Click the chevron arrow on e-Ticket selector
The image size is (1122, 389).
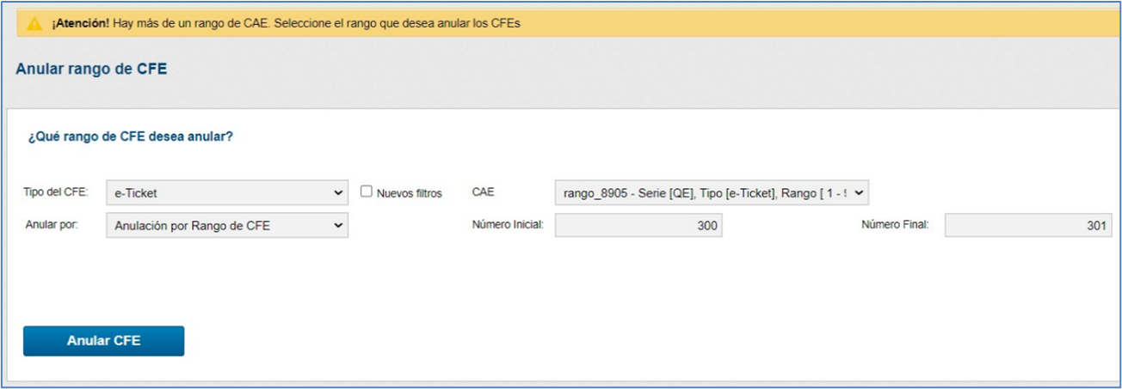[337, 193]
